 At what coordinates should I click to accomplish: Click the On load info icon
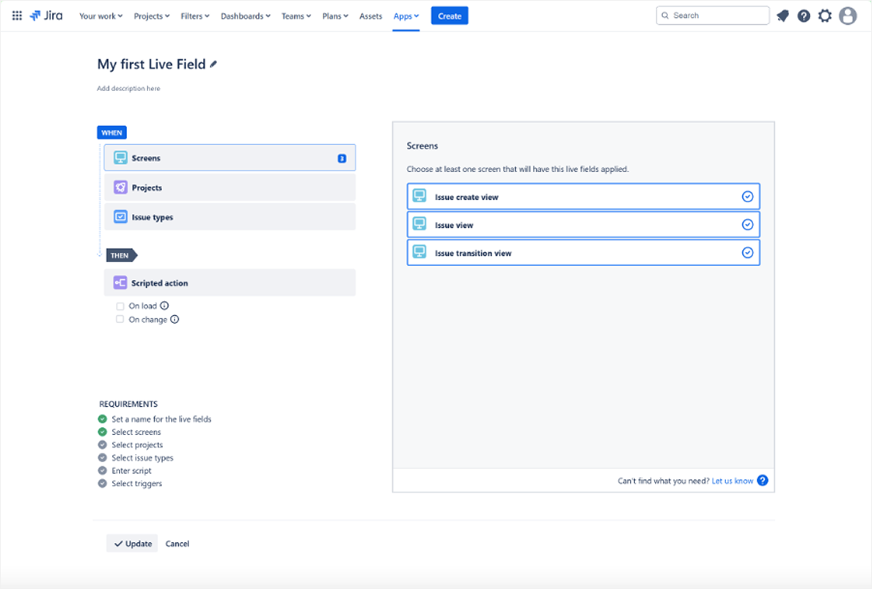164,305
